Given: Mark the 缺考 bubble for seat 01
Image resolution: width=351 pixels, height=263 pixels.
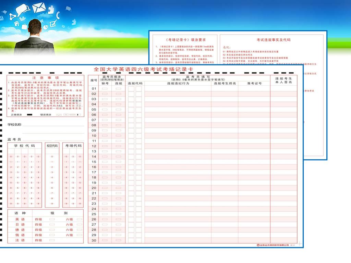Looking at the screenshot, I should [105, 89].
